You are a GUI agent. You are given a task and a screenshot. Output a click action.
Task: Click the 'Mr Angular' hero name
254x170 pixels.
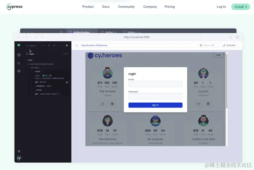click(155, 139)
